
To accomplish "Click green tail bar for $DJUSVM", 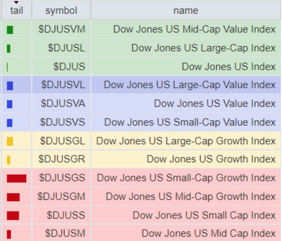I will (x=10, y=30).
